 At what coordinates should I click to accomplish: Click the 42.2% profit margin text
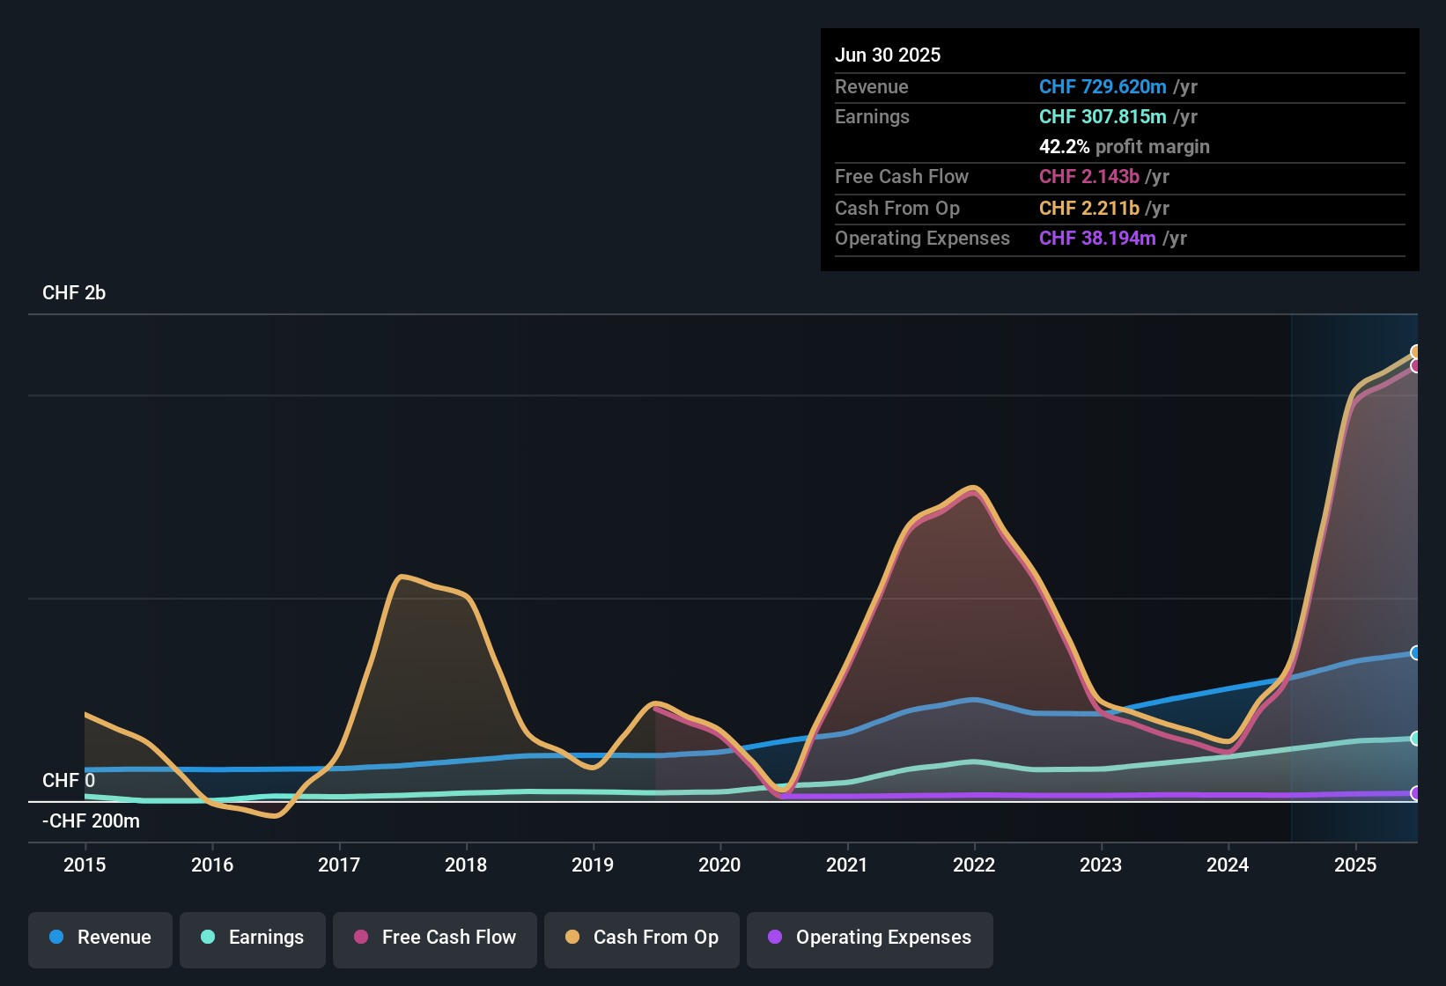[1125, 146]
